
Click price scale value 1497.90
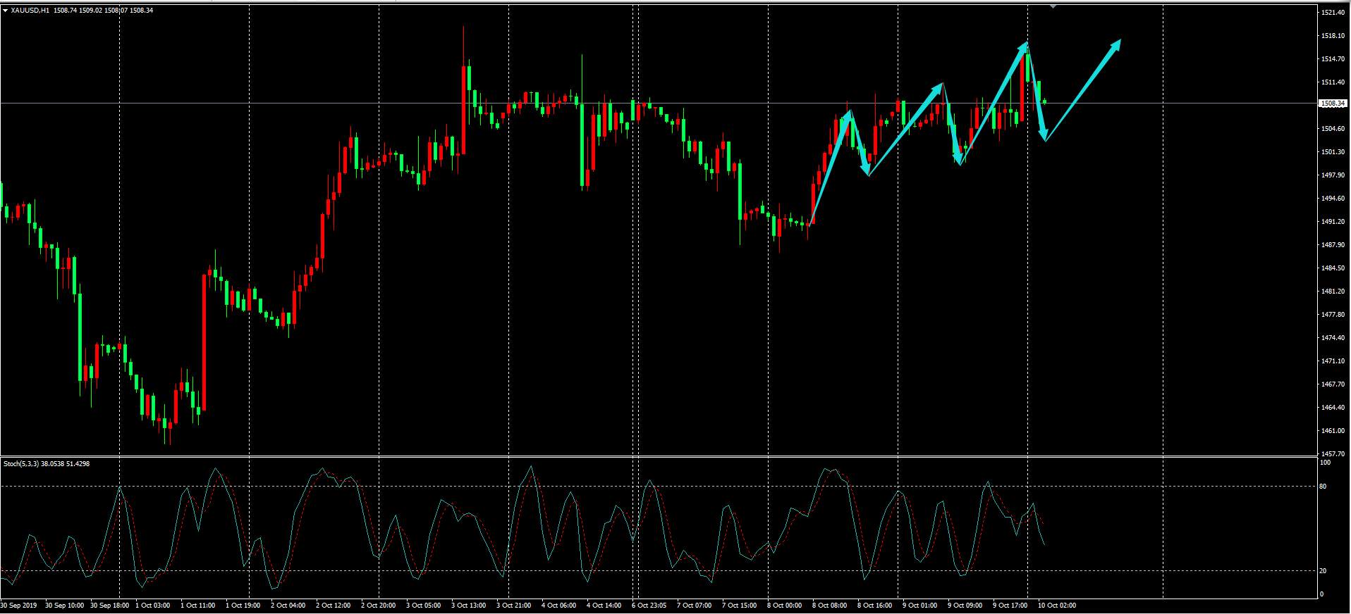coord(1333,175)
